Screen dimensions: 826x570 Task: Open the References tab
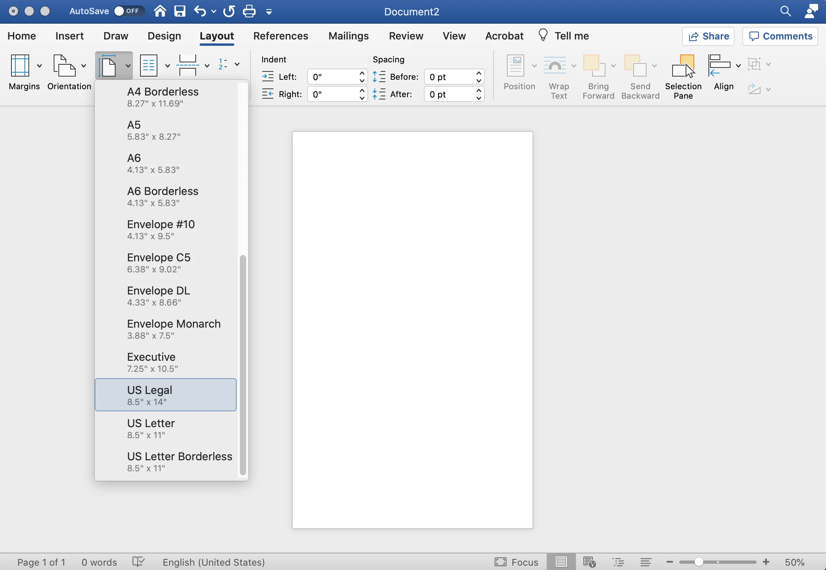click(280, 36)
